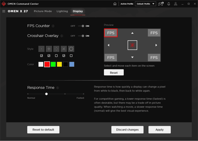Open the Lighting tab
Image resolution: width=198 pixels, height=141 pixels.
click(x=62, y=11)
